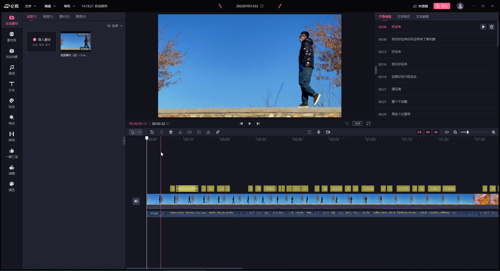Click the scissors split tool in the timeline toolbar

[x=180, y=132]
